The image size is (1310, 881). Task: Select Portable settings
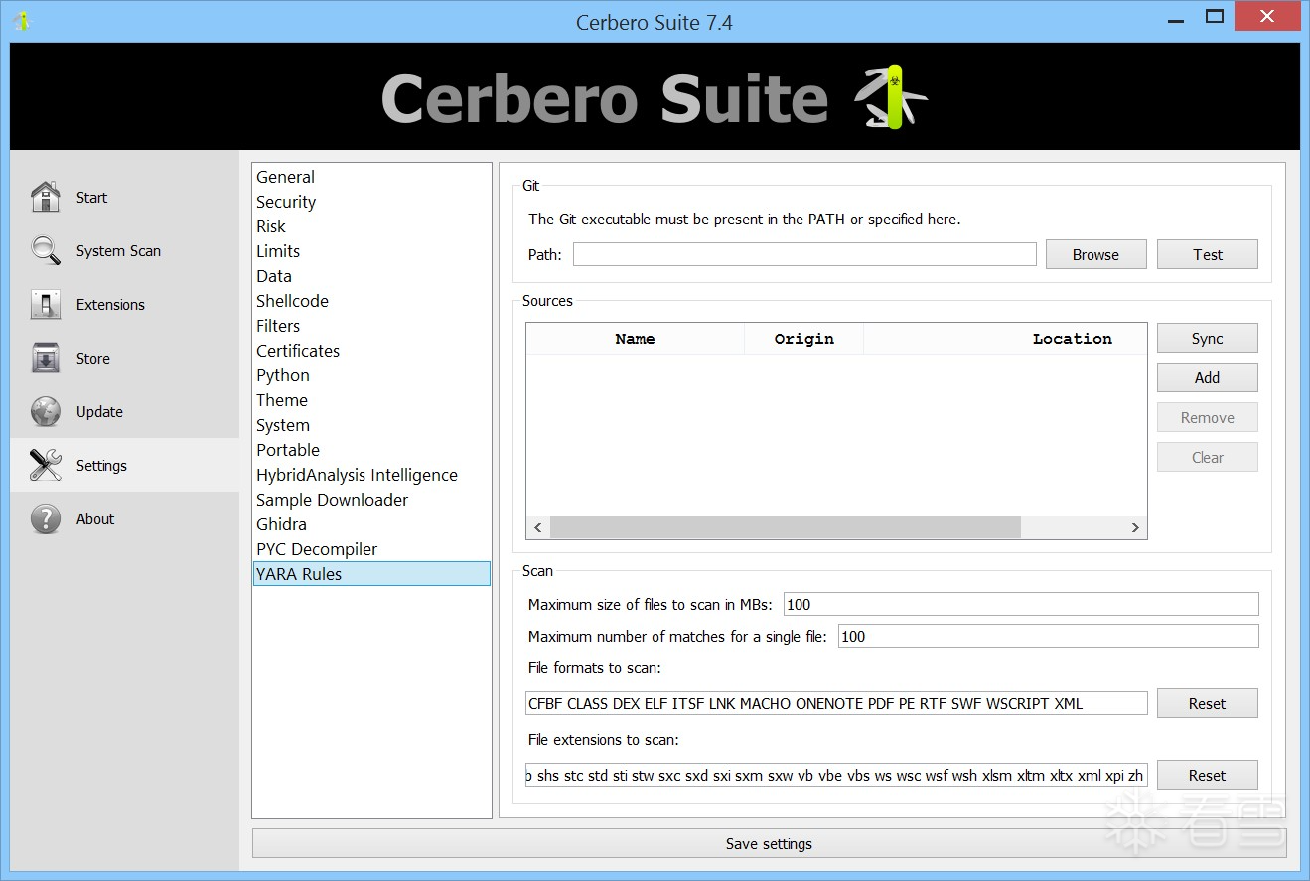[371, 450]
